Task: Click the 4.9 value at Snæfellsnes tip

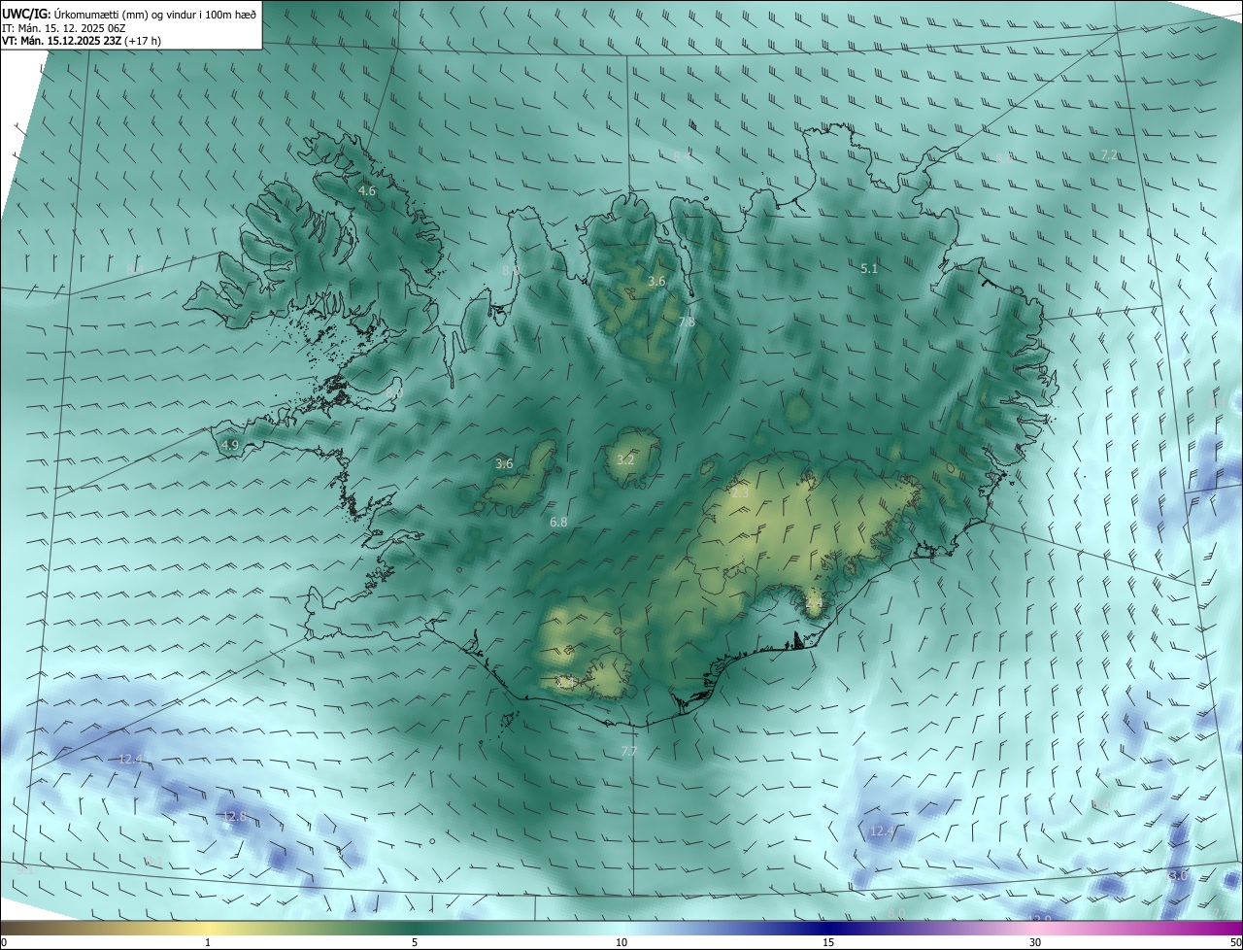Action: pos(230,446)
